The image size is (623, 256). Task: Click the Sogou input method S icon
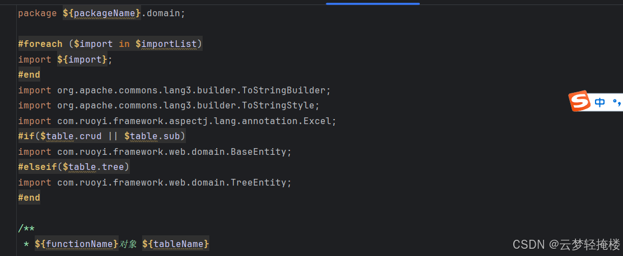pyautogui.click(x=579, y=101)
